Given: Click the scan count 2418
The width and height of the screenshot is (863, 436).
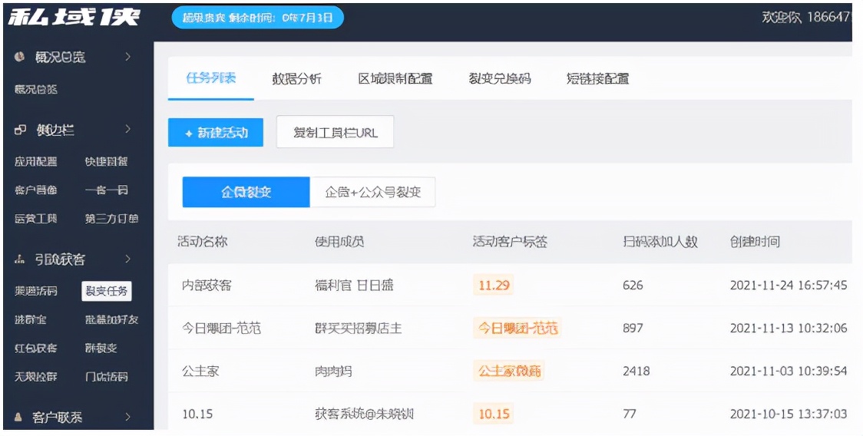Looking at the screenshot, I should click(636, 371).
